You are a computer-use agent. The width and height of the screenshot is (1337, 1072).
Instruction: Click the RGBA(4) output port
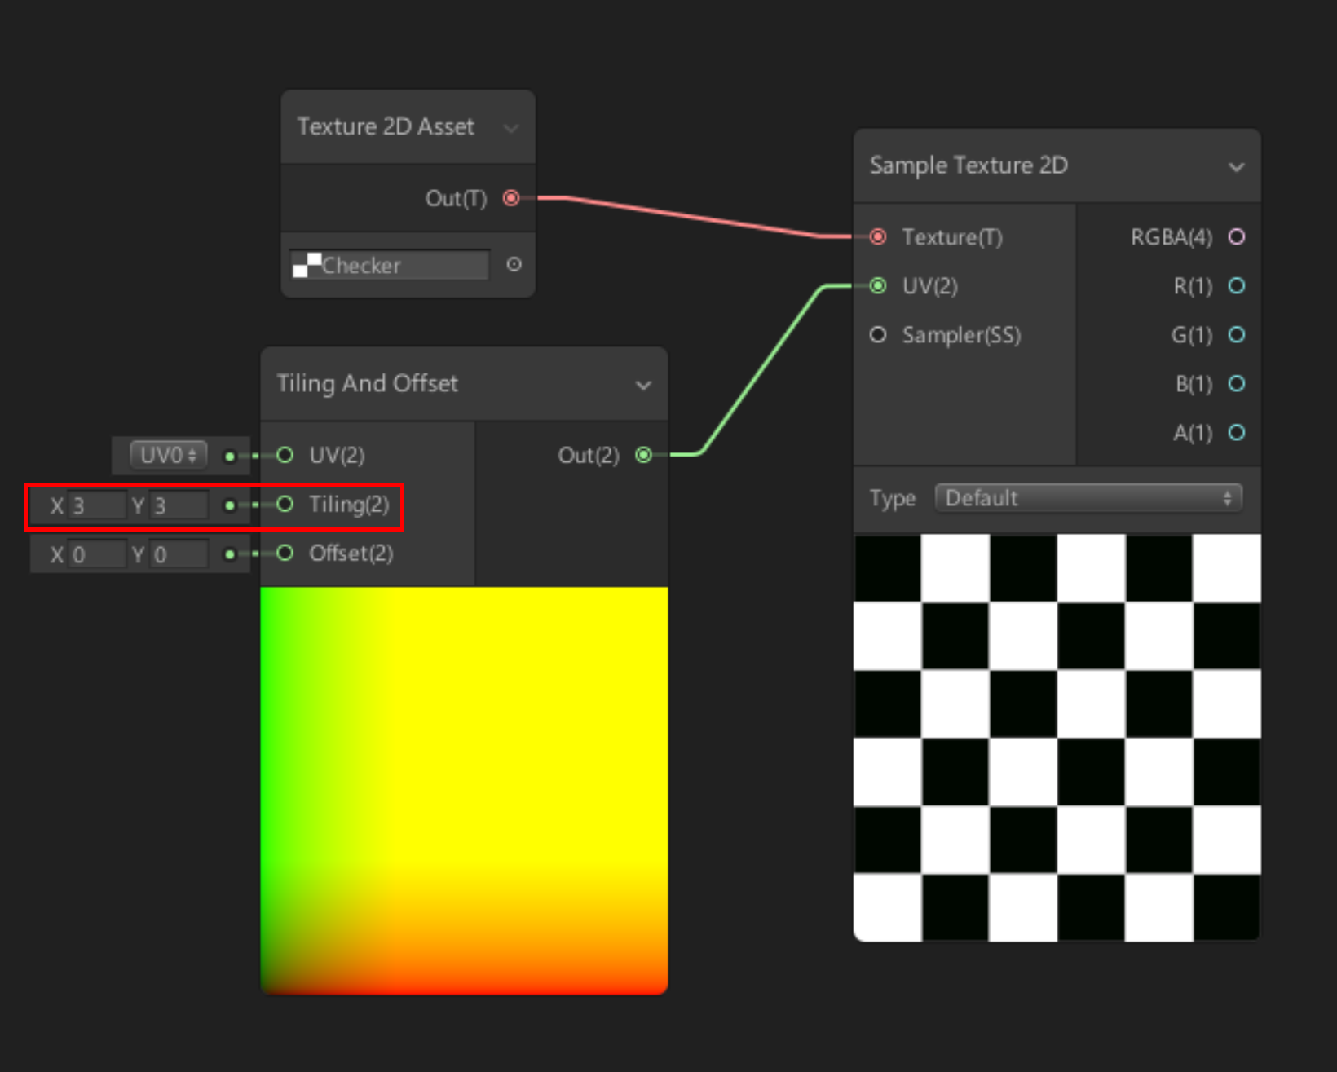pos(1237,237)
